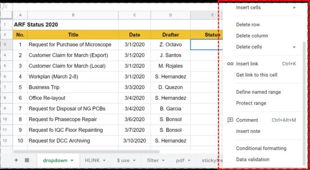
Task: Select column C header
Action: coord(134,15)
